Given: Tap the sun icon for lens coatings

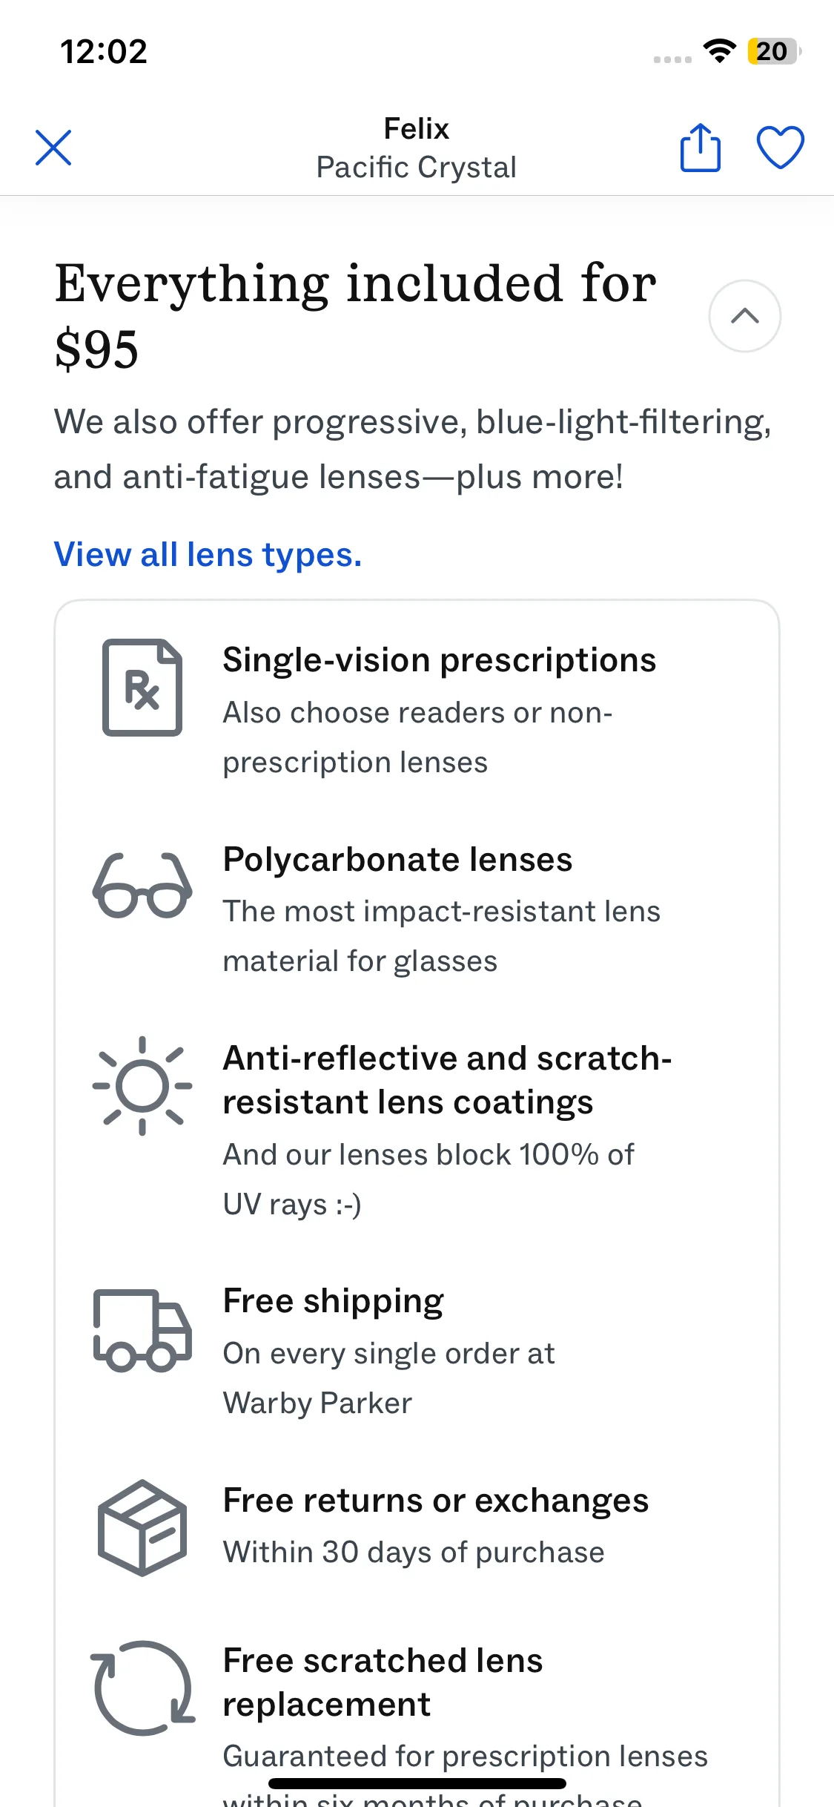Looking at the screenshot, I should [x=142, y=1086].
